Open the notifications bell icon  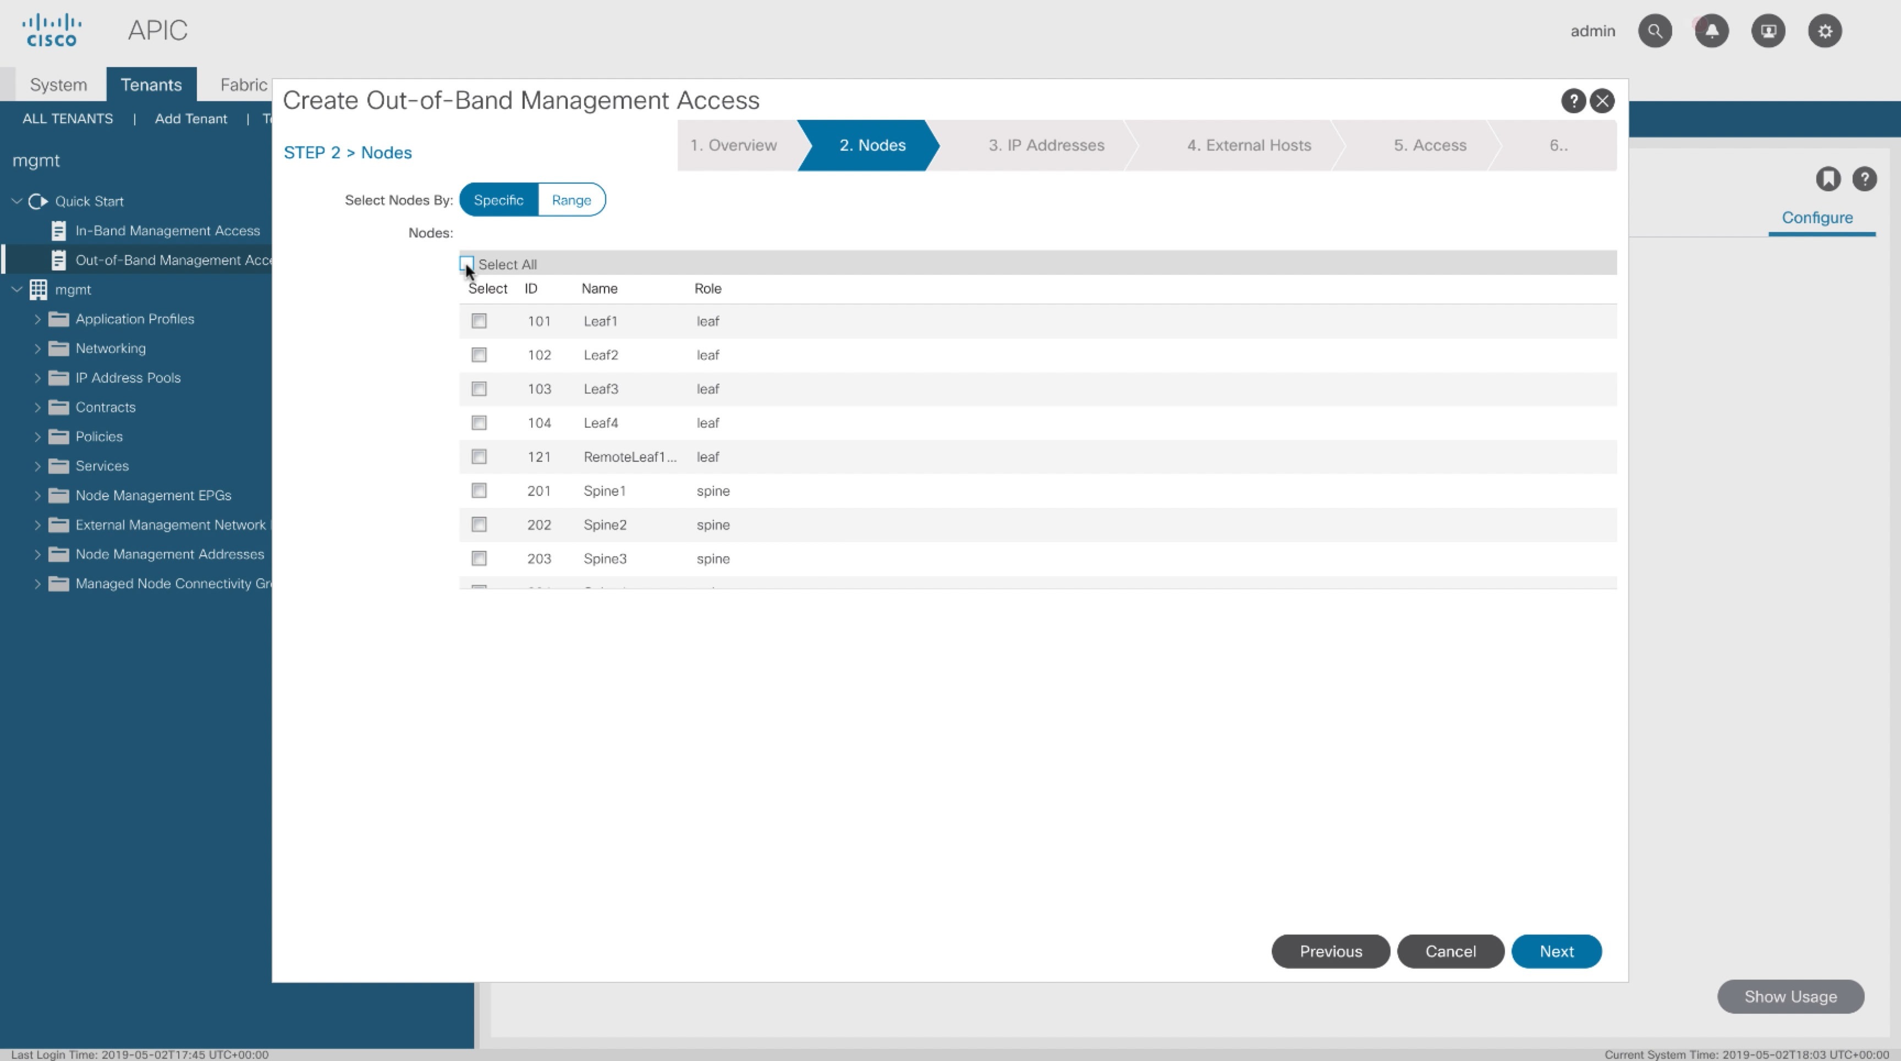1711,31
